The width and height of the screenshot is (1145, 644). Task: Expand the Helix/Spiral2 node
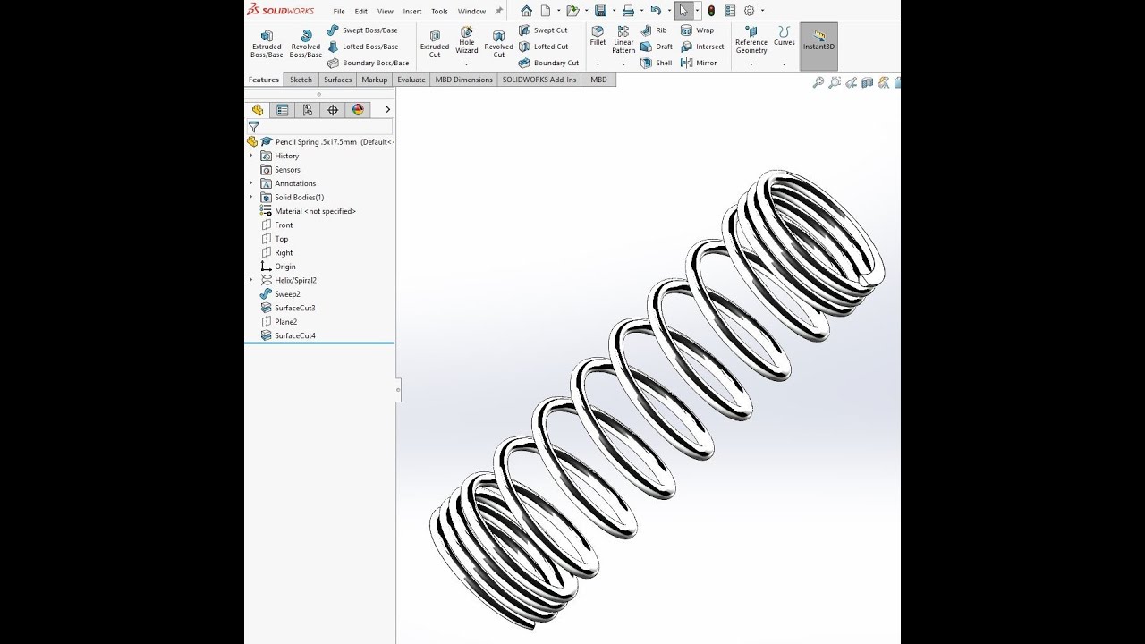pyautogui.click(x=250, y=280)
